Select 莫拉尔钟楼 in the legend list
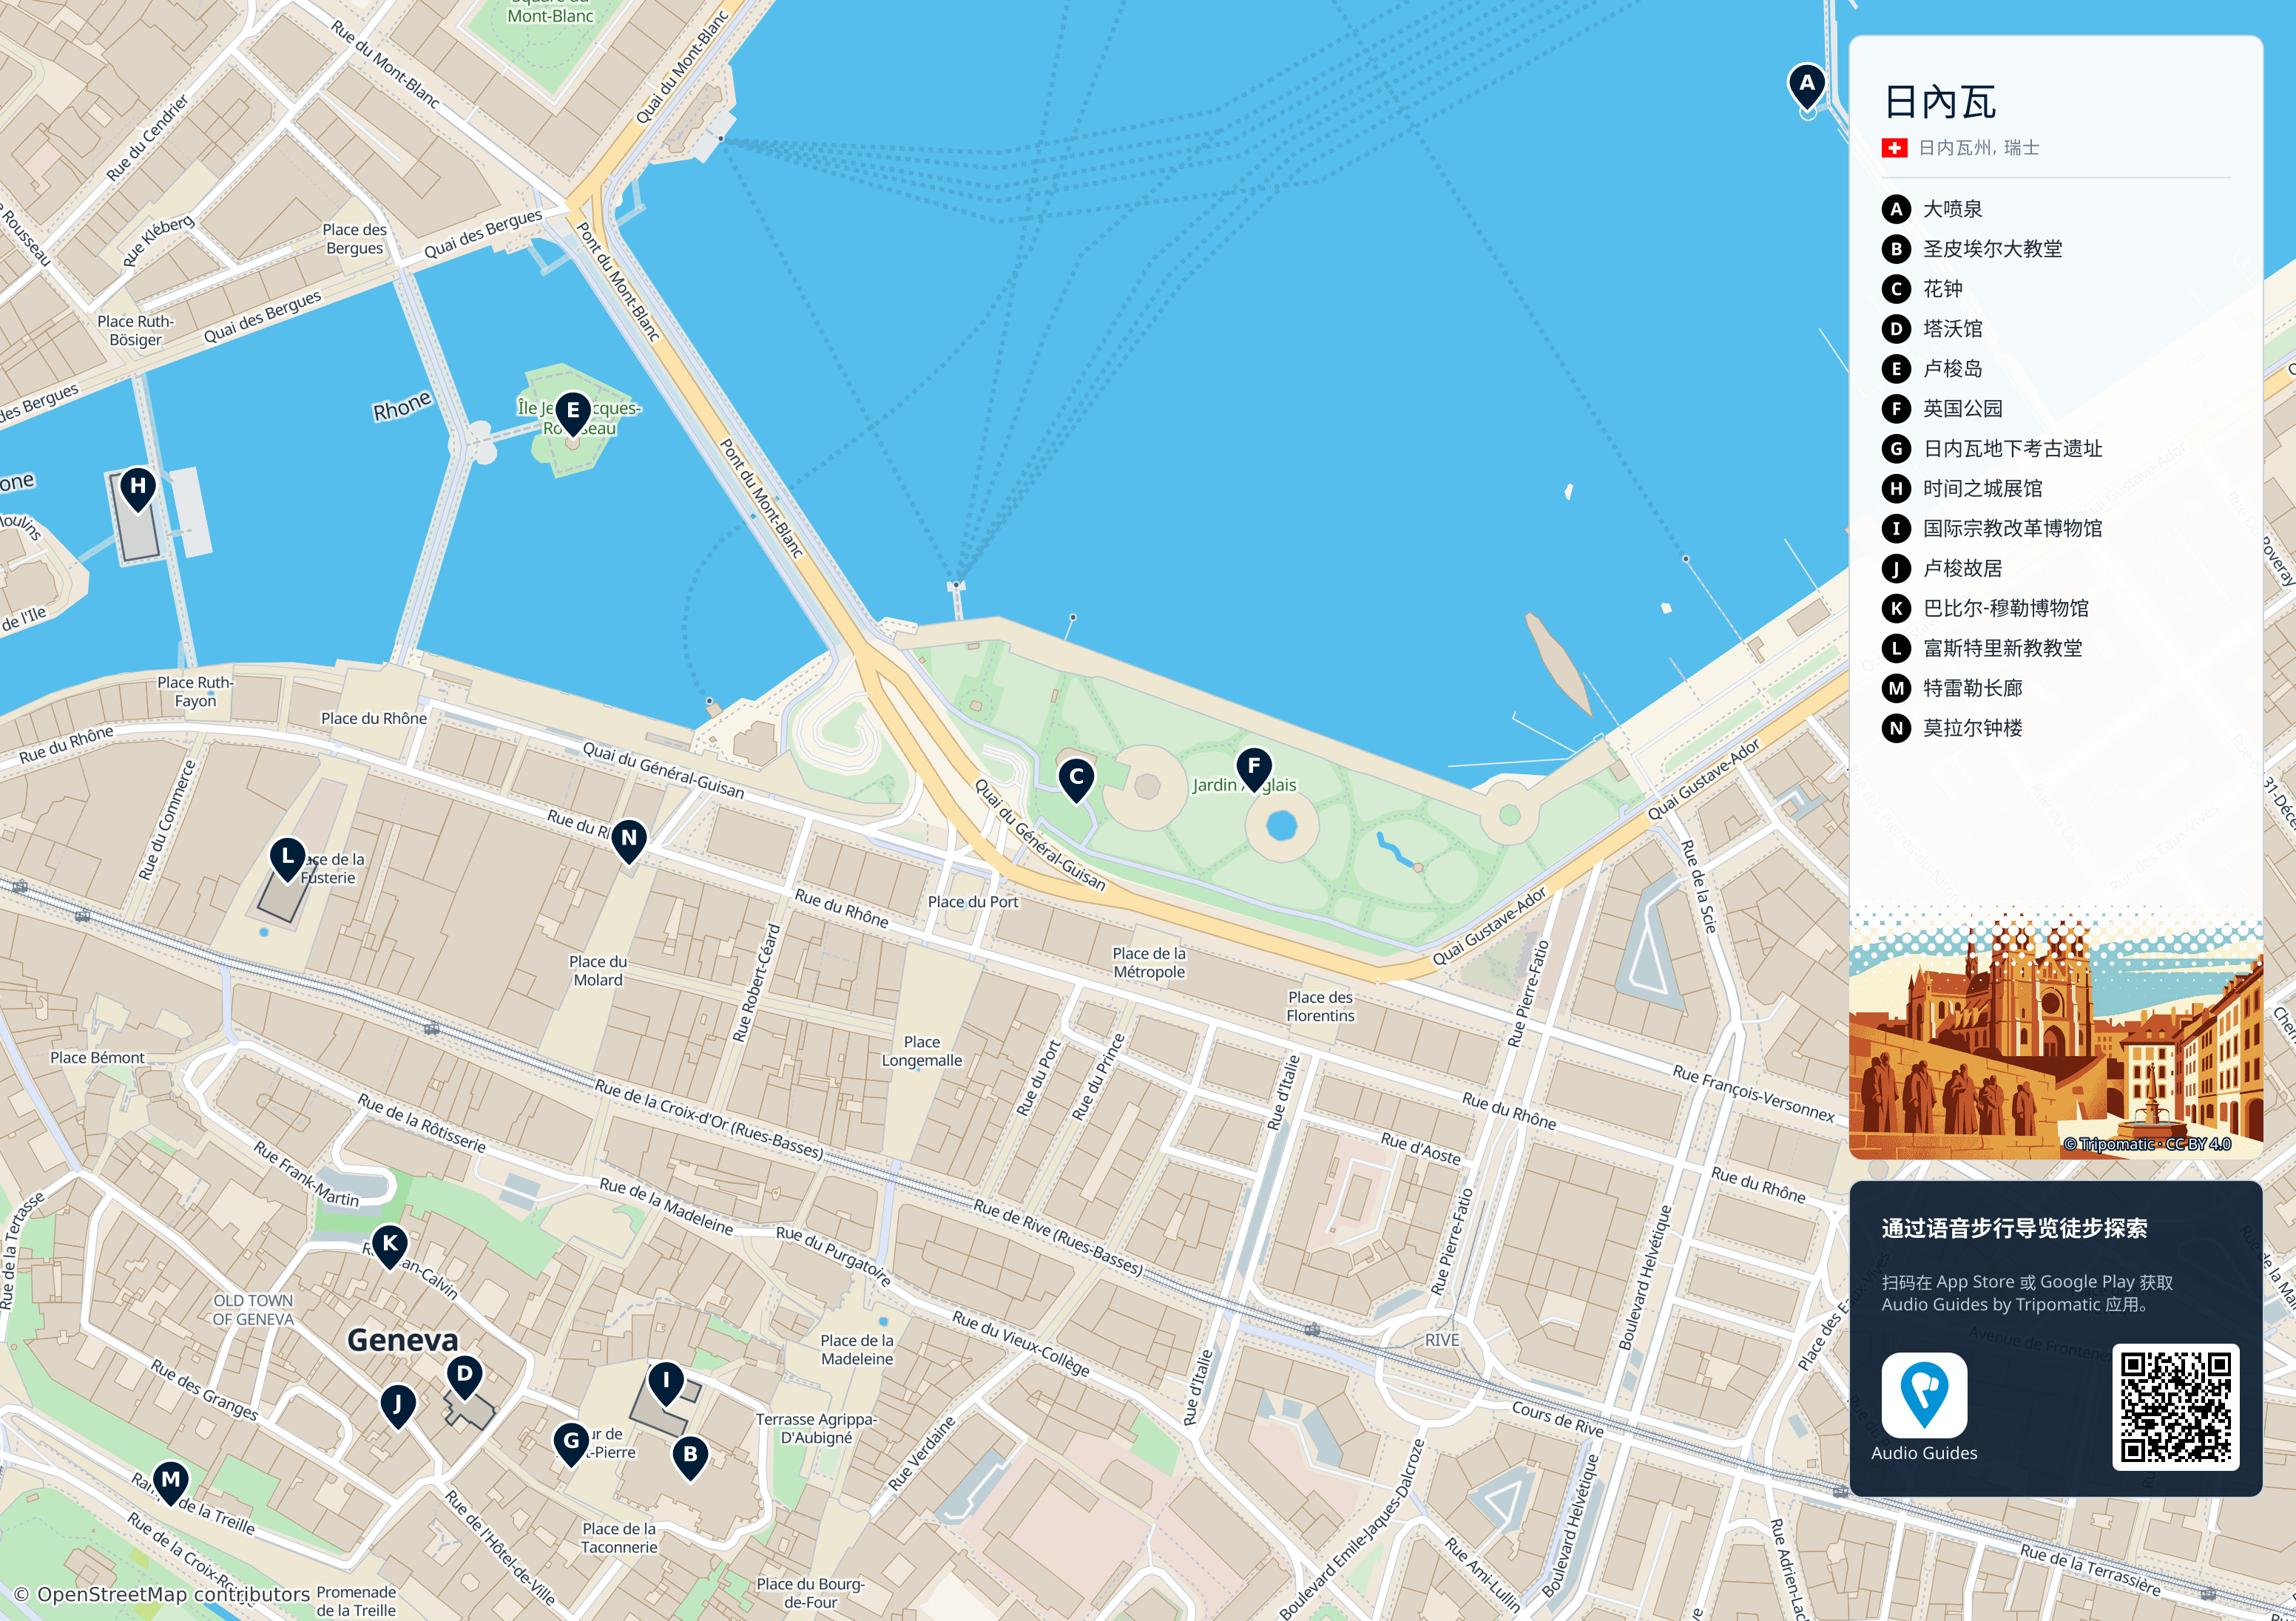The width and height of the screenshot is (2296, 1621). click(x=1972, y=728)
